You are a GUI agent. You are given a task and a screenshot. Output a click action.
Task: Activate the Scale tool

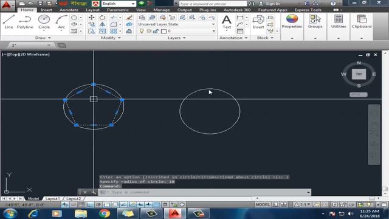102,31
